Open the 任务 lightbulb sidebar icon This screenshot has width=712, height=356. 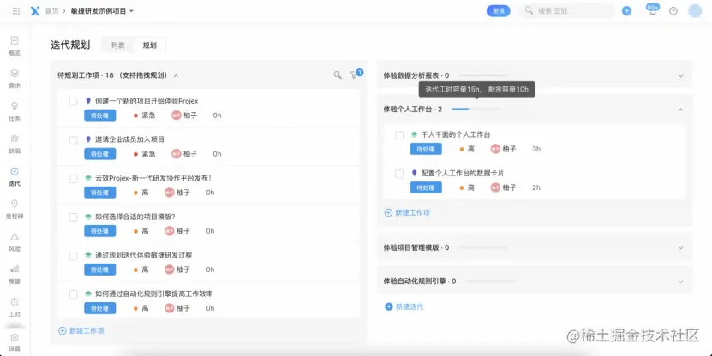(x=15, y=105)
